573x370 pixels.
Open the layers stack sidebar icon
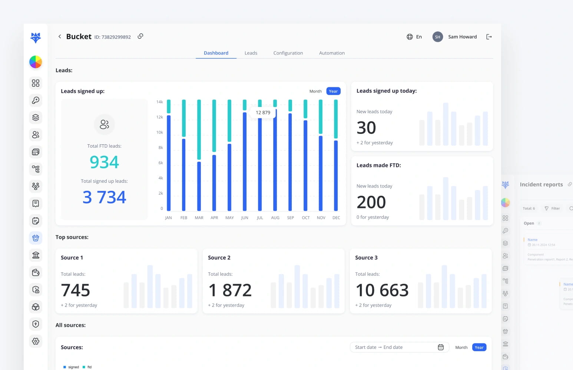coord(36,118)
